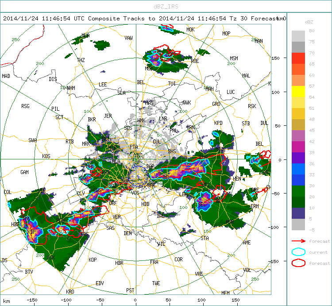The width and height of the screenshot is (332, 306).
Task: Click the PTA station label
Action: tap(134, 147)
